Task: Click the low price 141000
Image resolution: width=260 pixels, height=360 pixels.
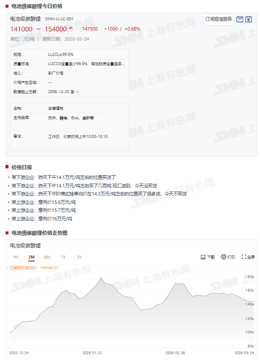Action: [x=21, y=29]
